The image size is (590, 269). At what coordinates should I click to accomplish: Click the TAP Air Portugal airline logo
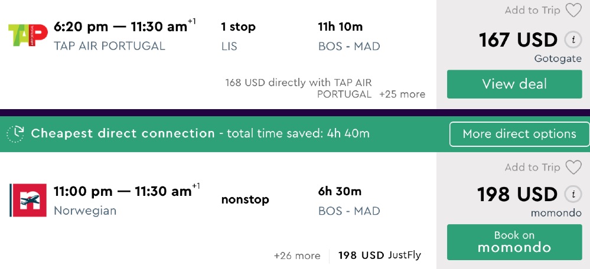(x=27, y=35)
